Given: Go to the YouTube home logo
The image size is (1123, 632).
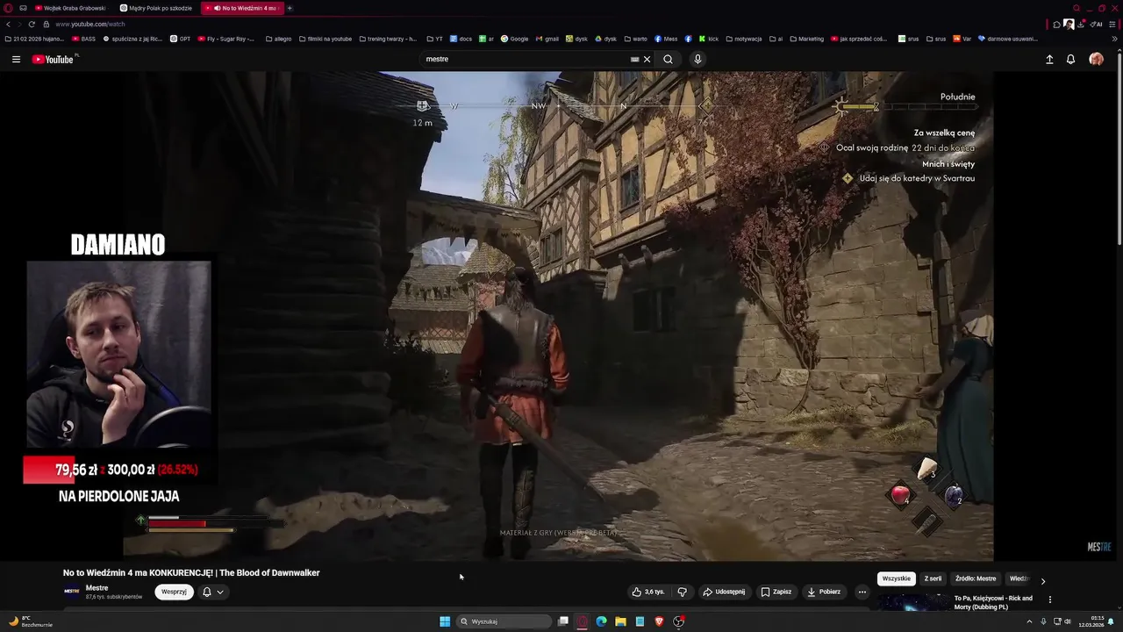Looking at the screenshot, I should coord(53,59).
